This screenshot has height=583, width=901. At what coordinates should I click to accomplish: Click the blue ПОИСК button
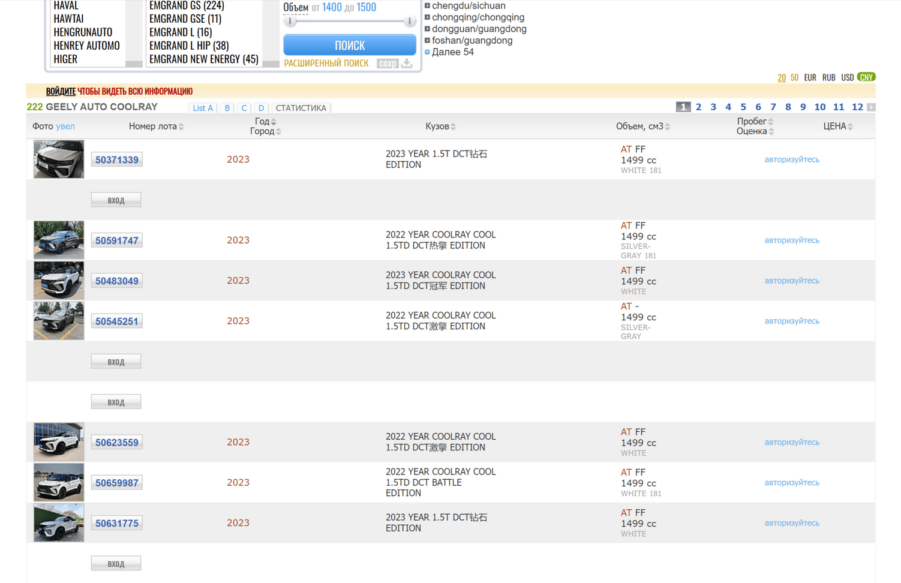pyautogui.click(x=350, y=45)
